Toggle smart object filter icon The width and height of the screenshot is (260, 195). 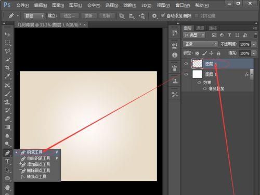[x=245, y=35]
